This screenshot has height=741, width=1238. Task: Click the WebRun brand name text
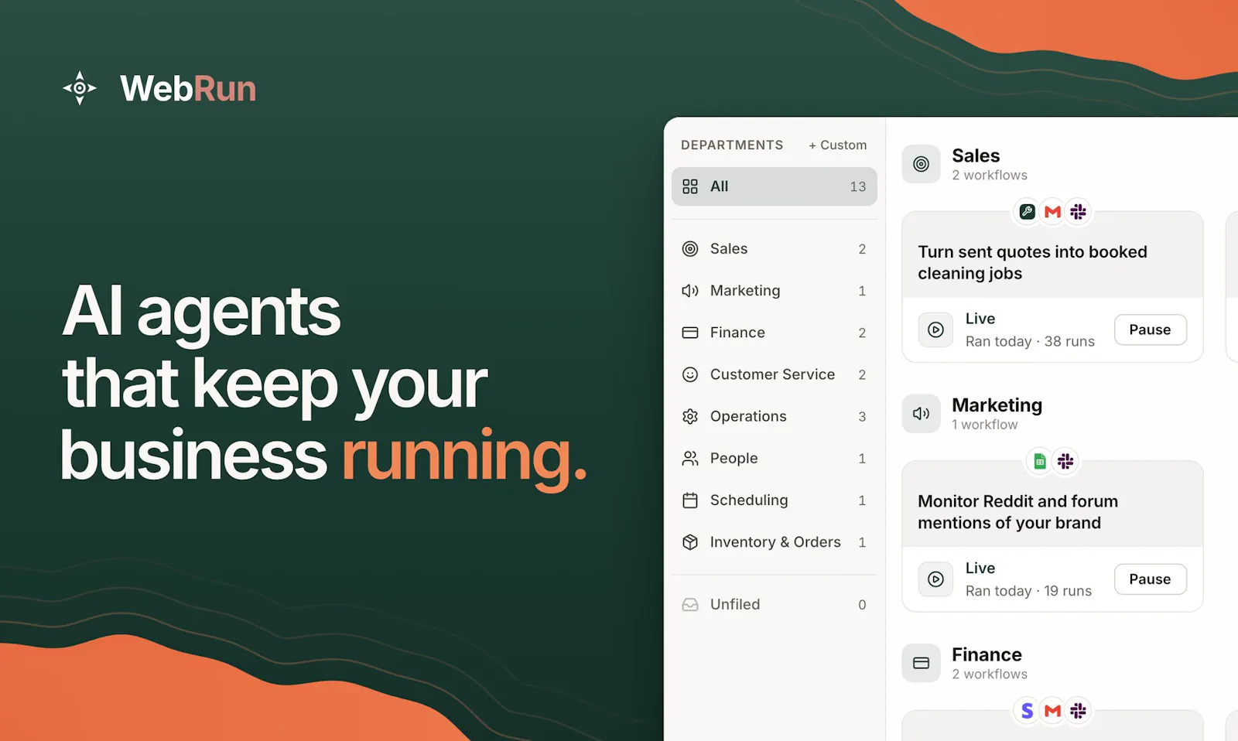point(188,89)
